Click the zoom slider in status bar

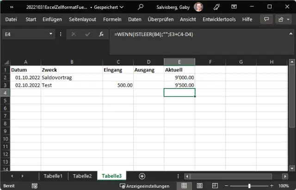pyautogui.click(x=249, y=186)
